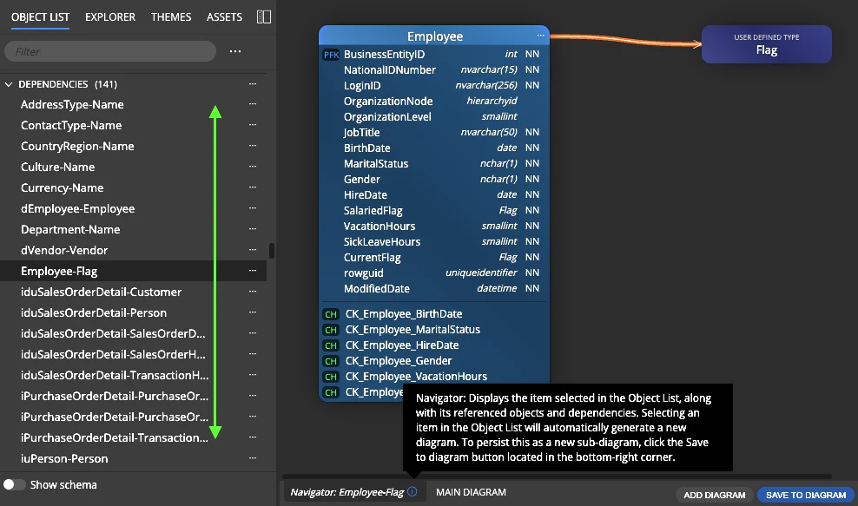Select the Flag user defined type node
Viewport: 858px width, 506px height.
767,44
